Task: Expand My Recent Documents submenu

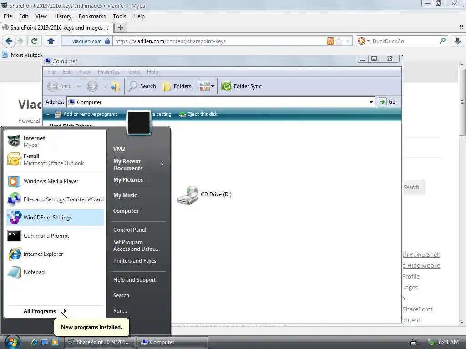Action: click(x=138, y=165)
